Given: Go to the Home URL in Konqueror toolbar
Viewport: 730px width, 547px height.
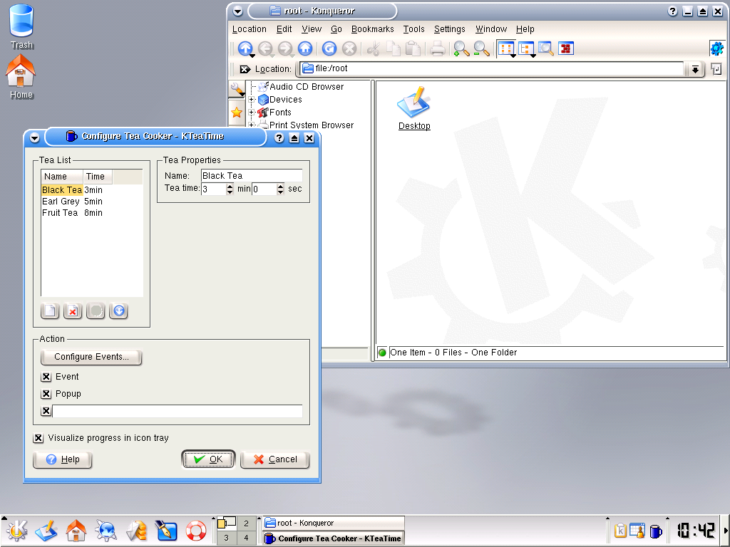Looking at the screenshot, I should (x=305, y=48).
